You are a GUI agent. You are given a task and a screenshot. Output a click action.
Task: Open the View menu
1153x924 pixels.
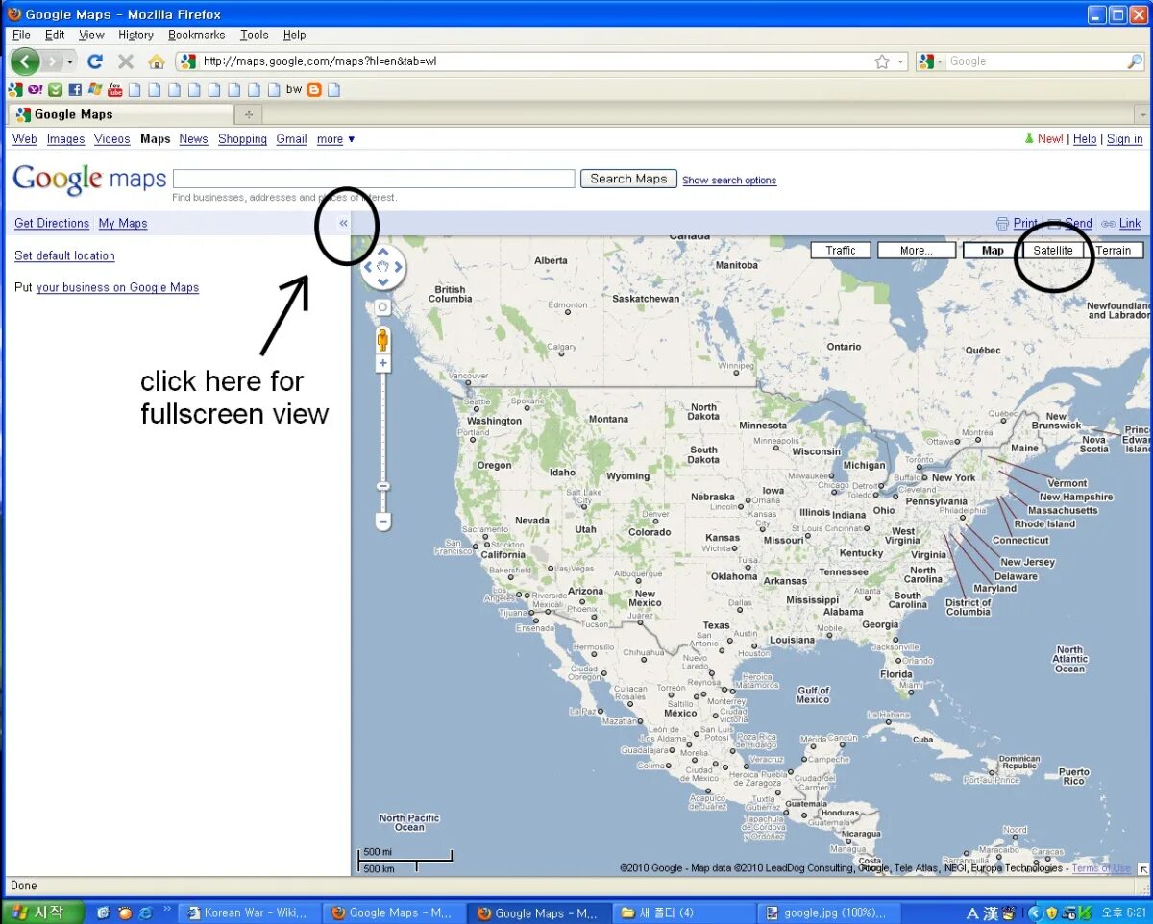[x=91, y=35]
